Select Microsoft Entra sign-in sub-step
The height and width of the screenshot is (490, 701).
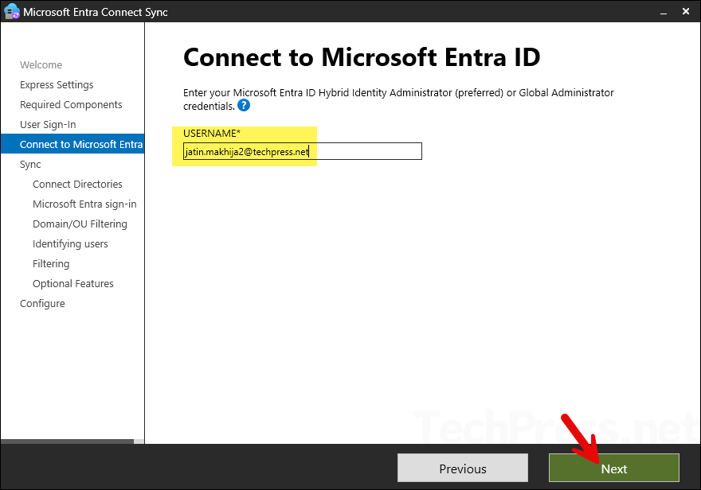(84, 204)
